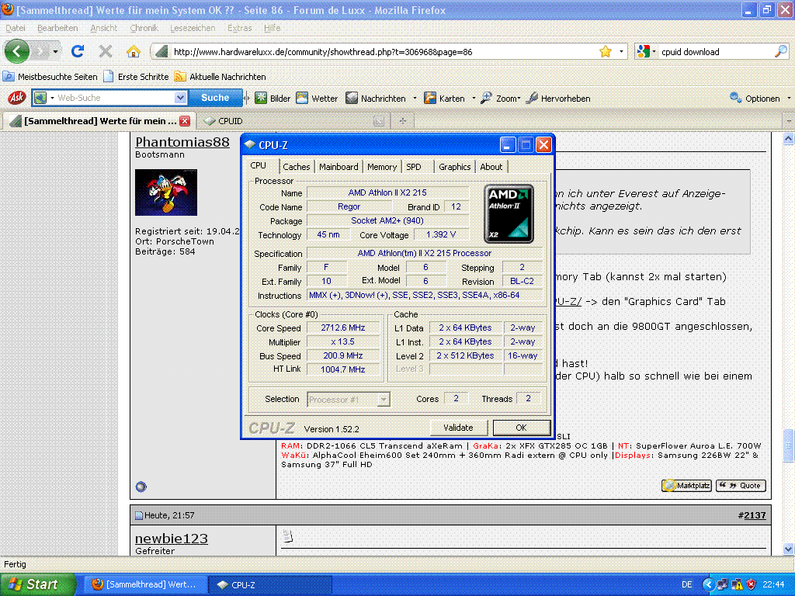Viewport: 795px width, 596px height.
Task: Expand the Nachrichten dropdown arrow
Action: [415, 99]
